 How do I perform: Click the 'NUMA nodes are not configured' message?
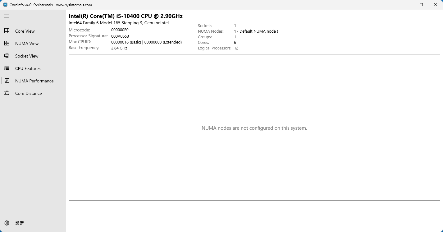254,128
